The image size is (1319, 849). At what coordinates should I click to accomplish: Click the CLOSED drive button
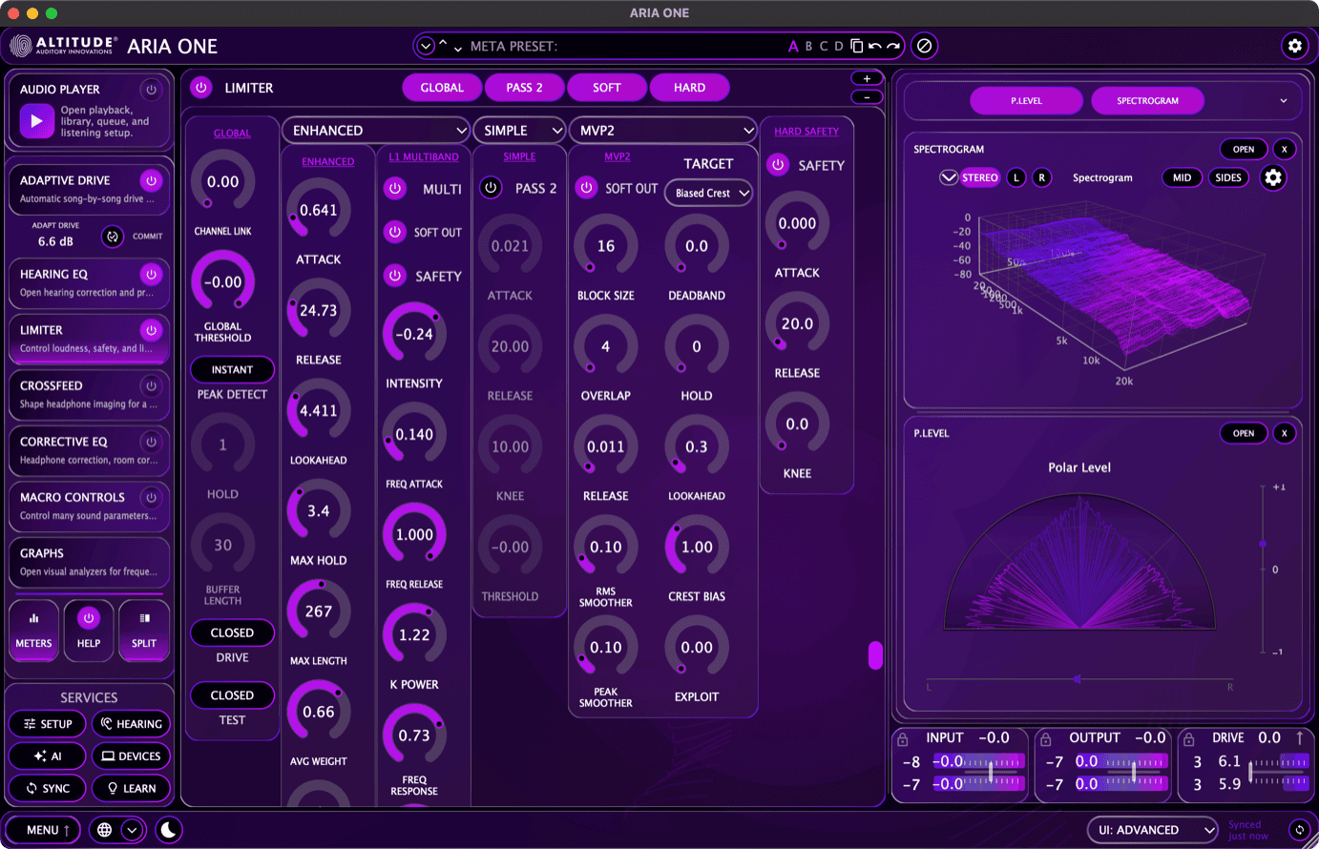click(232, 632)
